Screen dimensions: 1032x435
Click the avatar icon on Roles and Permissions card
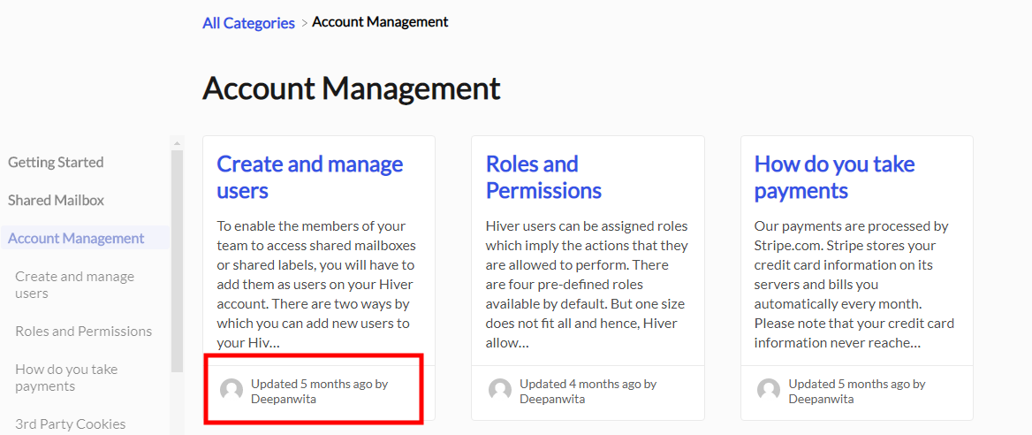[500, 390]
